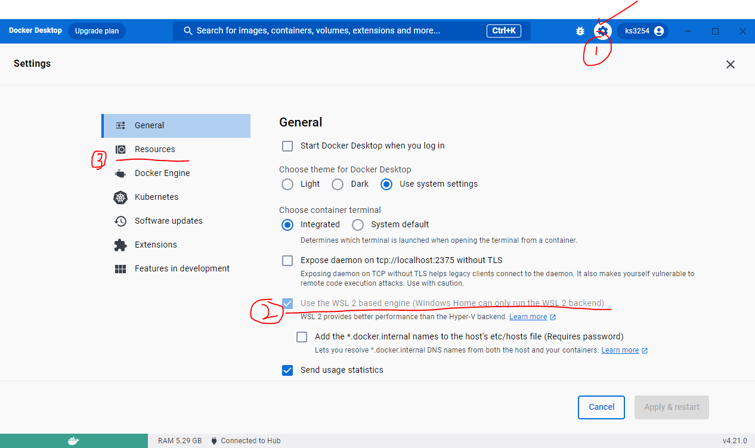Open the settings gear icon in header

603,31
